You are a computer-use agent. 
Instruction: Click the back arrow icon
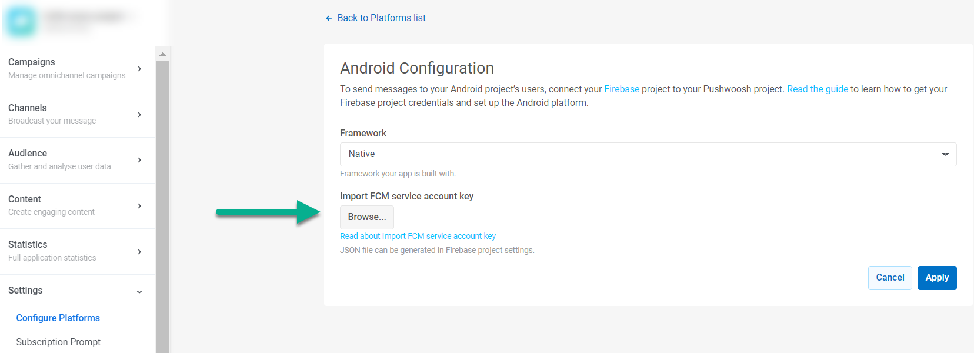[329, 18]
